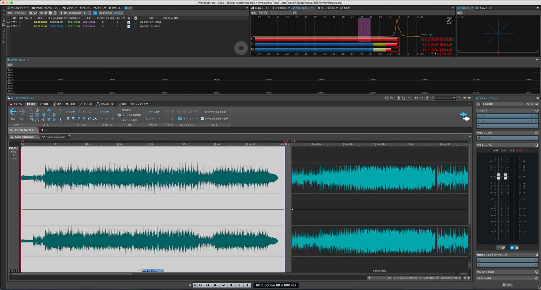Image resolution: width=541 pixels, height=290 pixels.
Task: Uncheck レベルを波形表示に反映 checkbox
Action: tap(202, 118)
